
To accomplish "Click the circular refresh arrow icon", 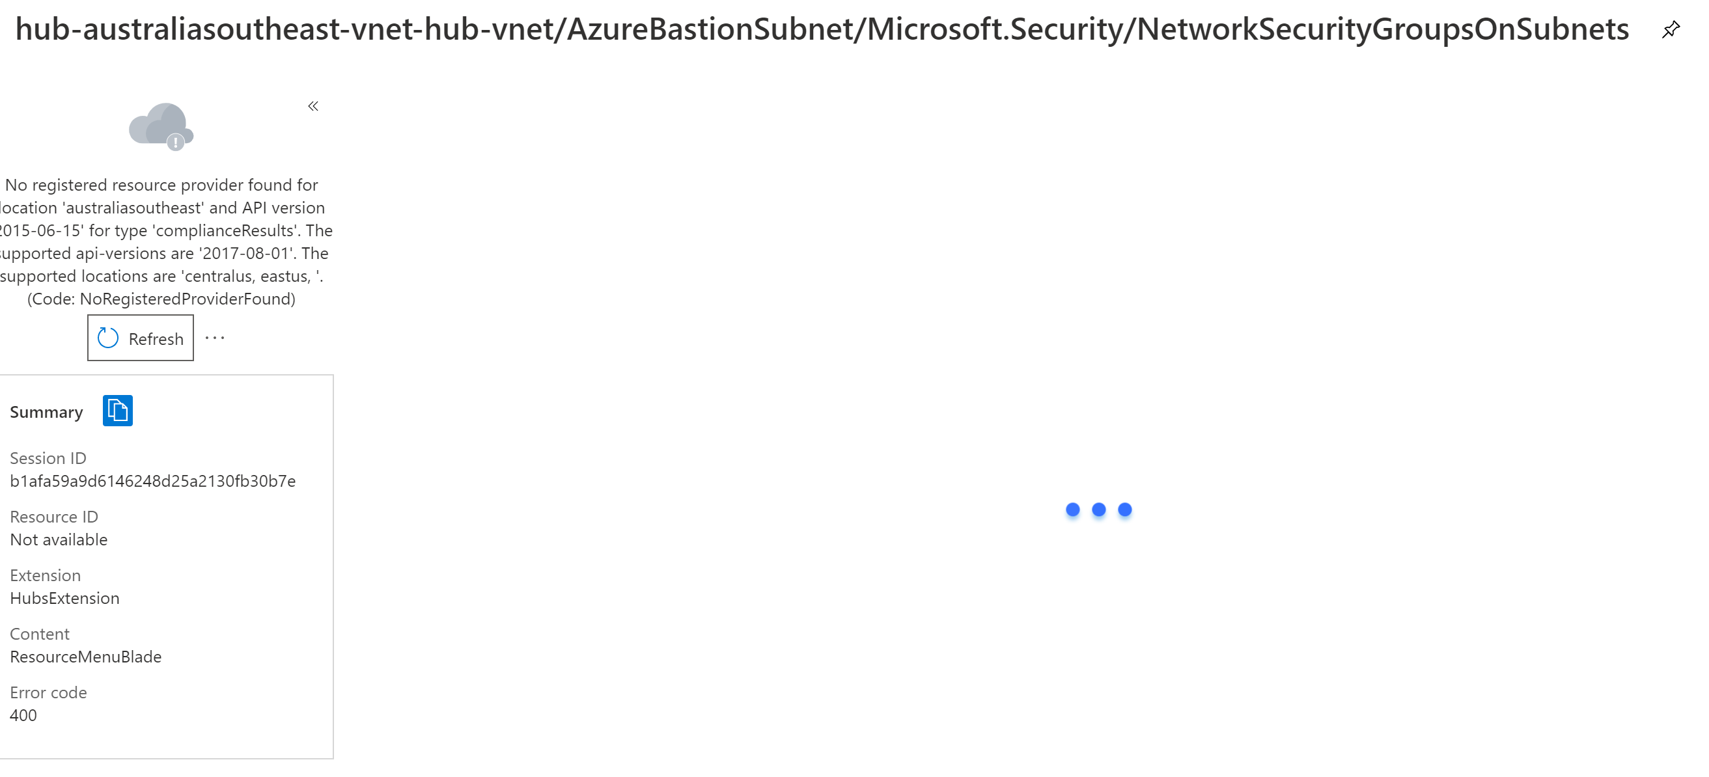I will pos(108,338).
